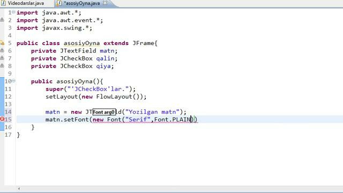Click the warning marker on line 7
Screen dimensions: 343x193
click(2, 58)
